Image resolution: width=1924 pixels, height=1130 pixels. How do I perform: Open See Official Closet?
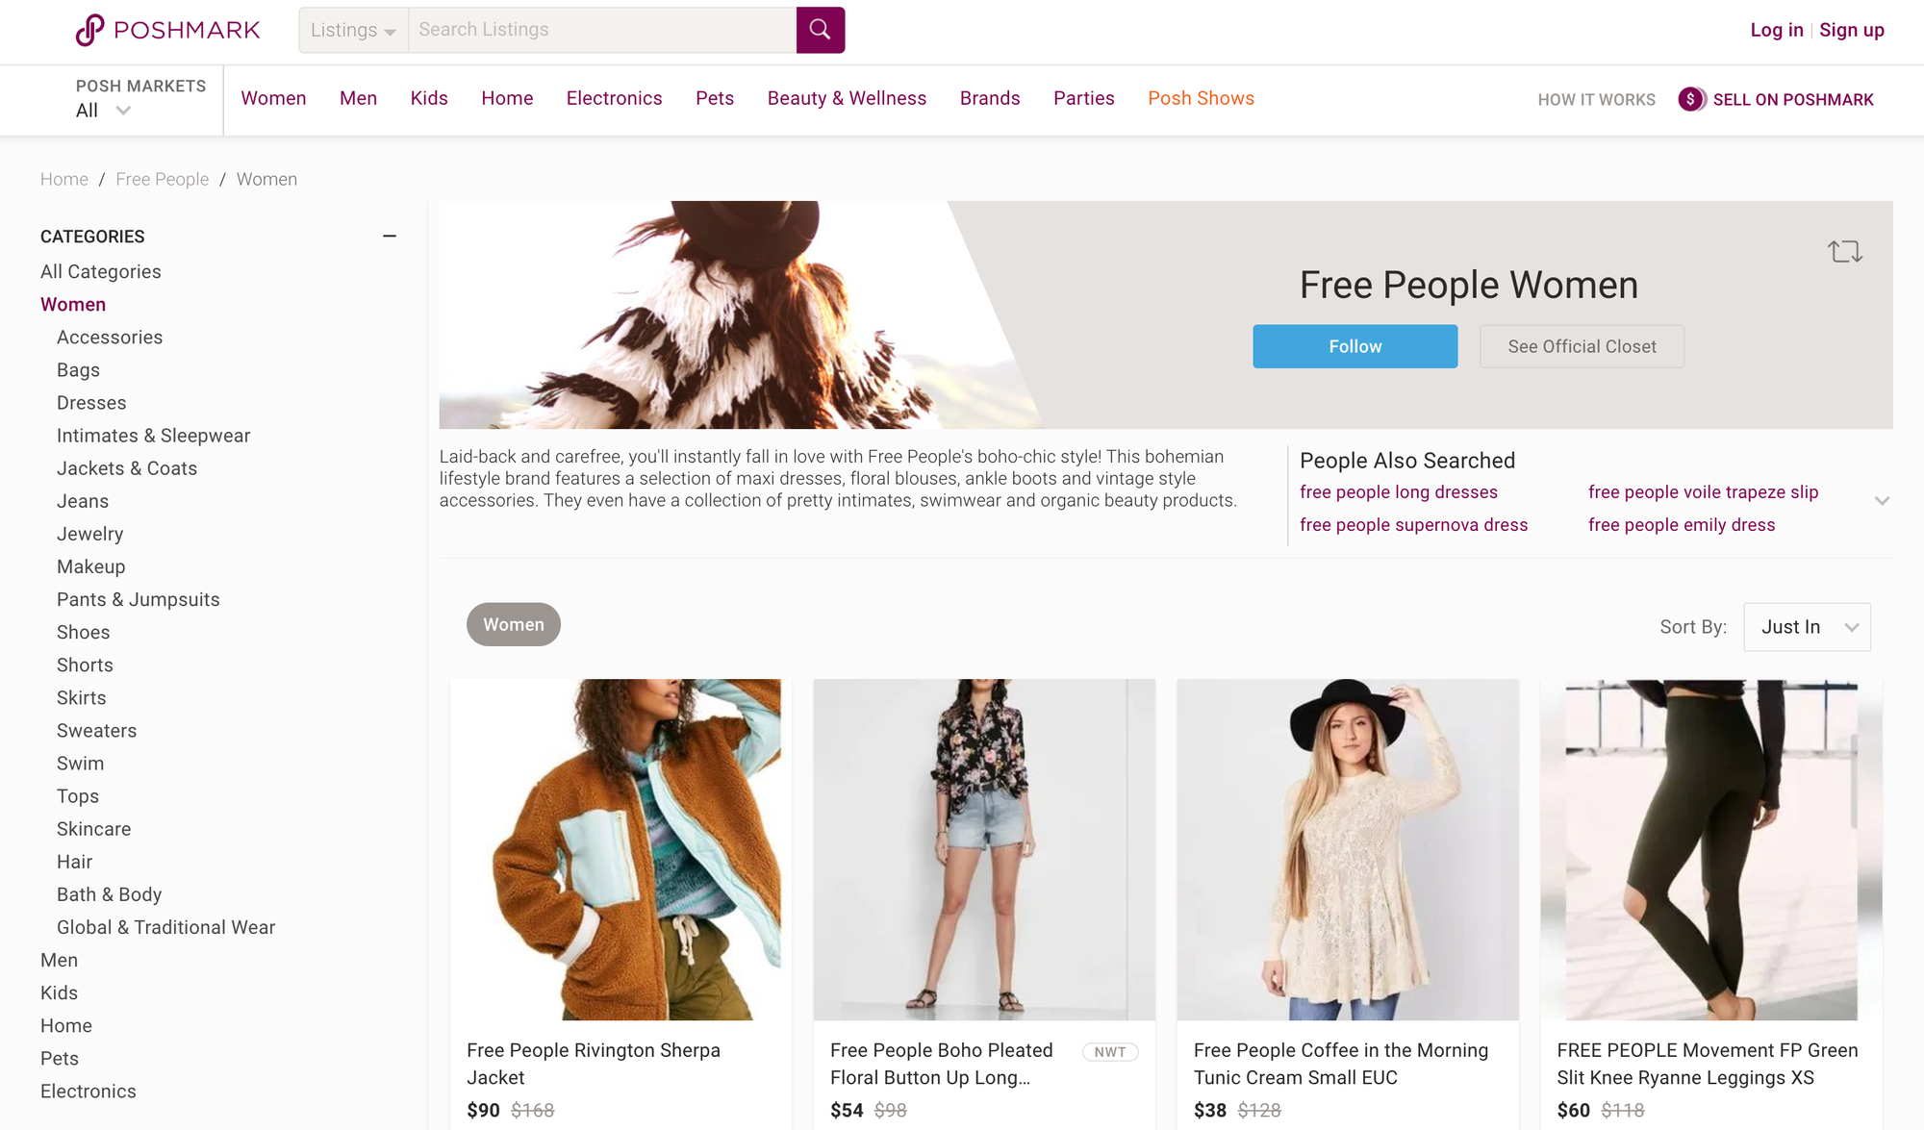(1582, 346)
